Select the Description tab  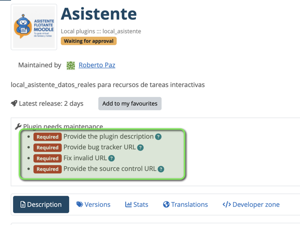[41, 204]
